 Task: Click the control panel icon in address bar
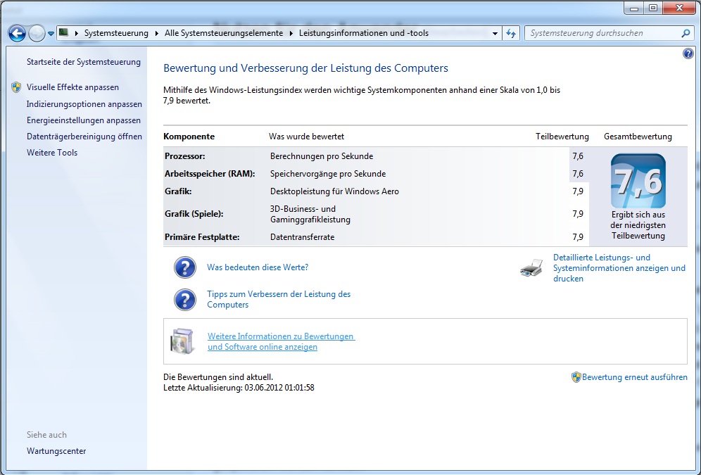[63, 32]
